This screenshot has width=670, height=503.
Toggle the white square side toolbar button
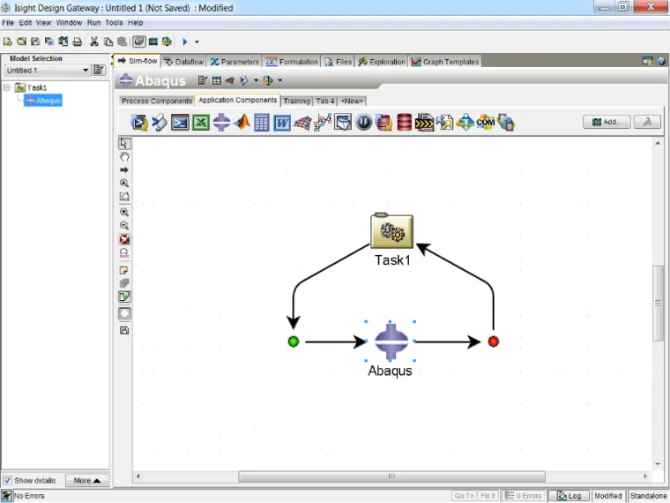click(x=124, y=313)
